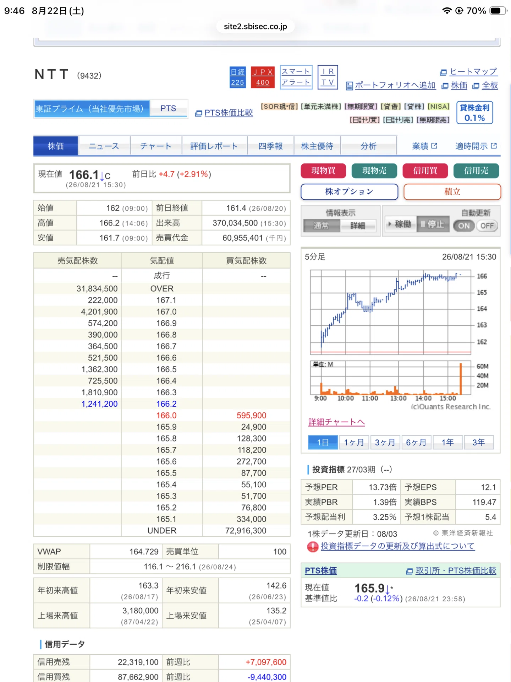Click ask price 166.2 in order book
This screenshot has width=511, height=682.
point(166,404)
